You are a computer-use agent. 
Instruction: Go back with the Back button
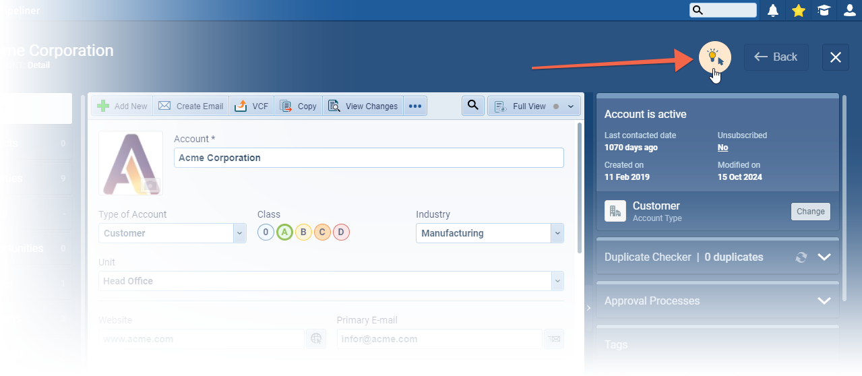776,57
